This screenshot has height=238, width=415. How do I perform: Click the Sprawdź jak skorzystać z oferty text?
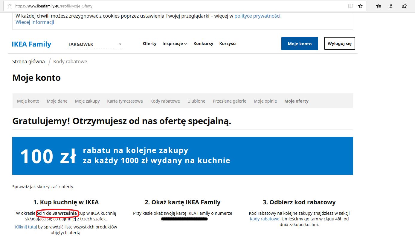click(43, 187)
